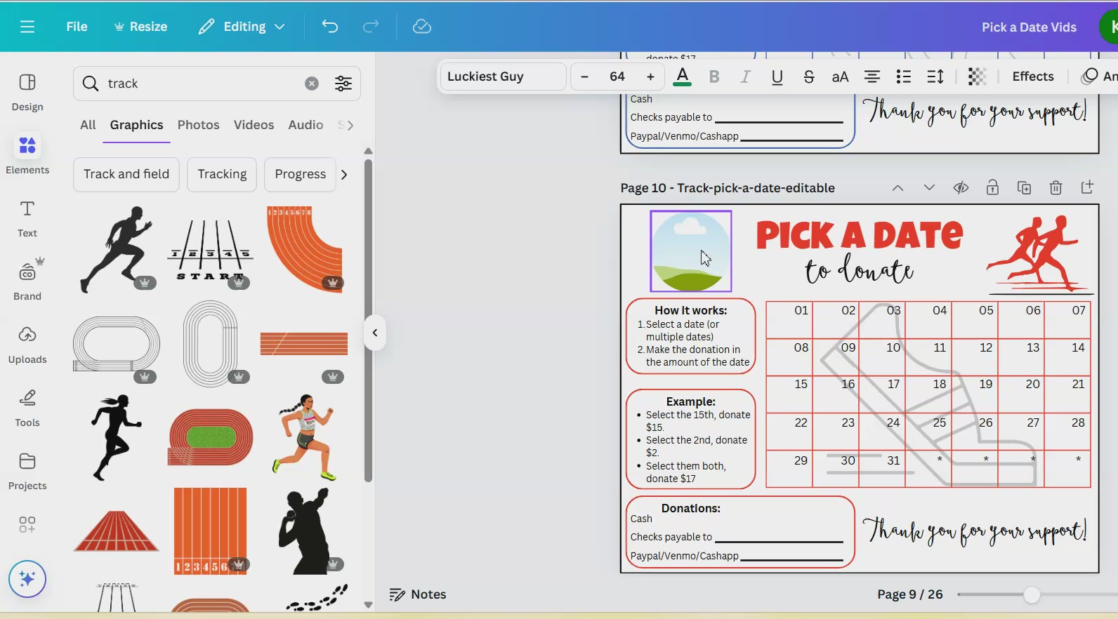Open the Luckiest Guy font dropdown
This screenshot has width=1118, height=619.
[x=502, y=76]
